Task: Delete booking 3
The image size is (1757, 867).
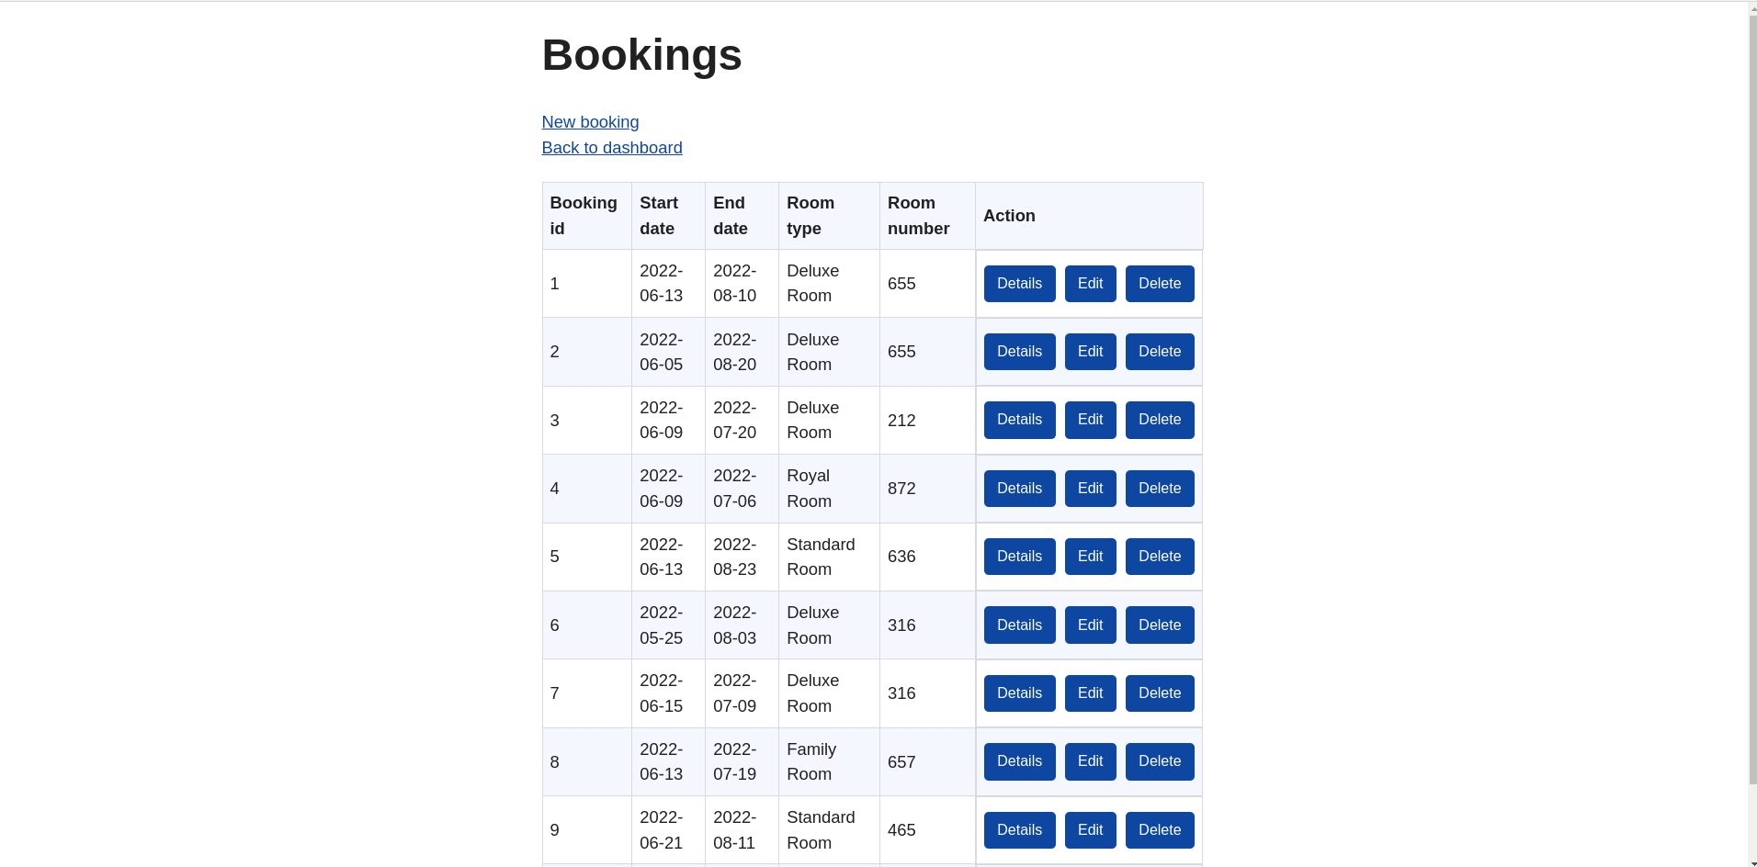Action: tap(1159, 419)
